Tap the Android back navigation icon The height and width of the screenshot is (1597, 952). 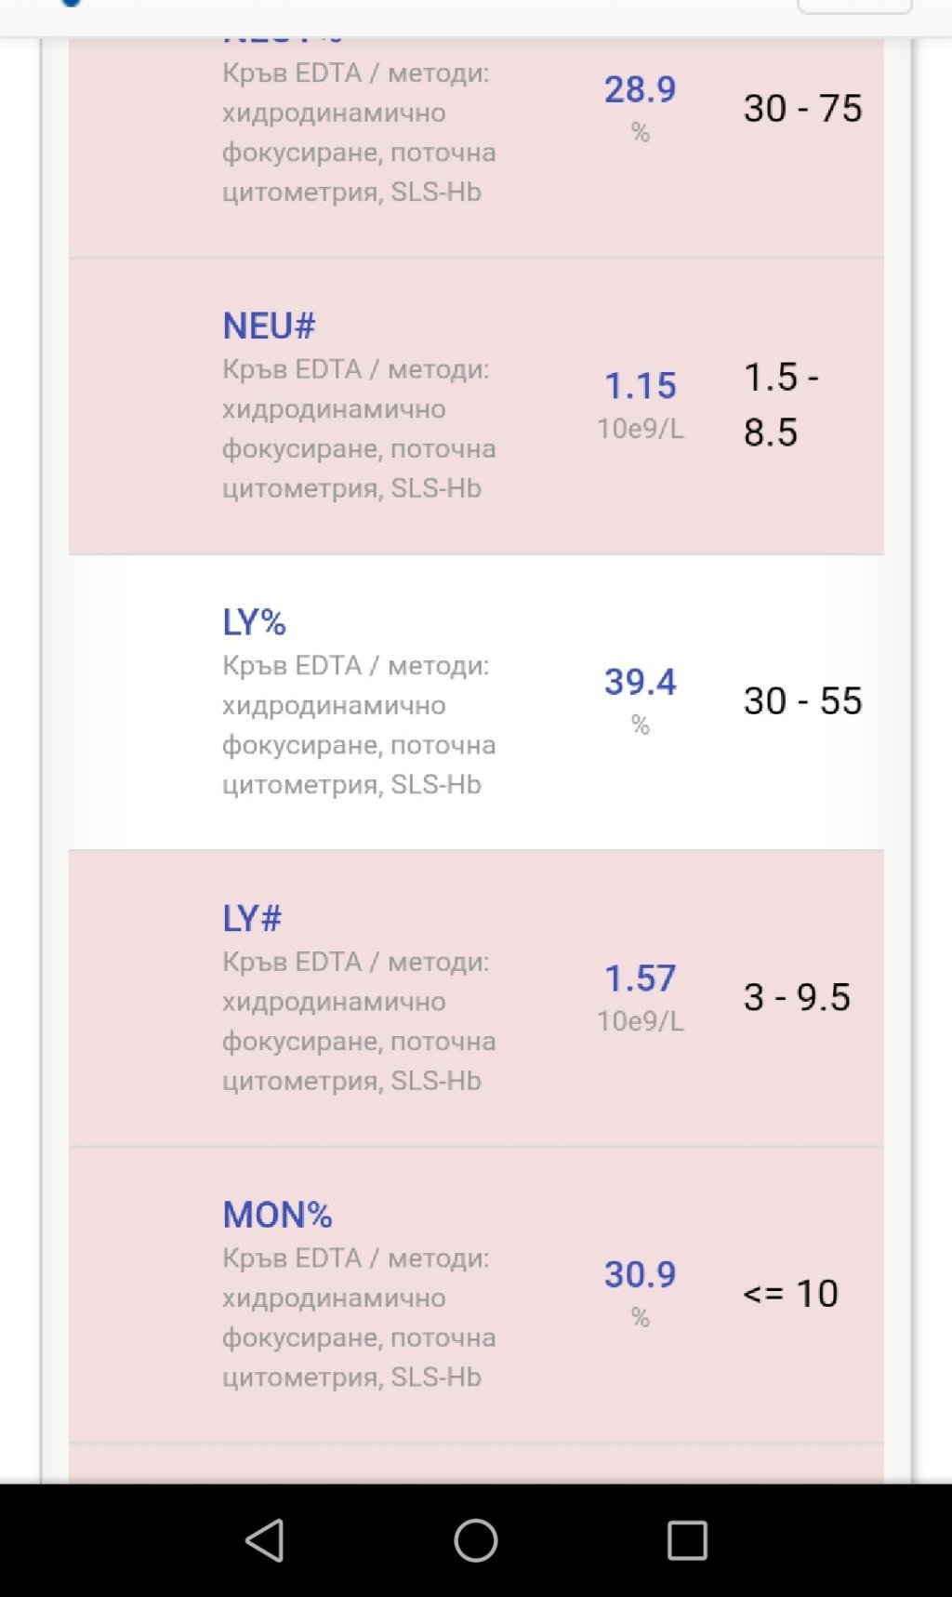coord(265,1540)
